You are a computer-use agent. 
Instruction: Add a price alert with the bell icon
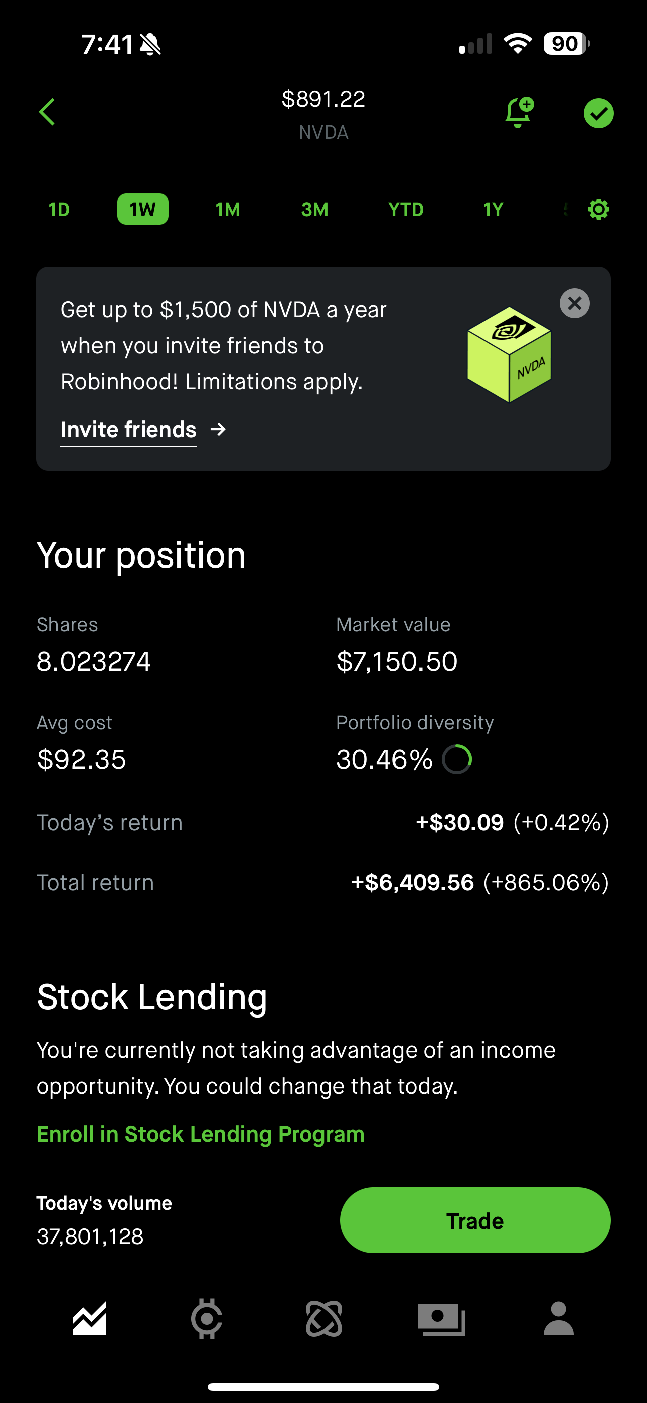(518, 113)
